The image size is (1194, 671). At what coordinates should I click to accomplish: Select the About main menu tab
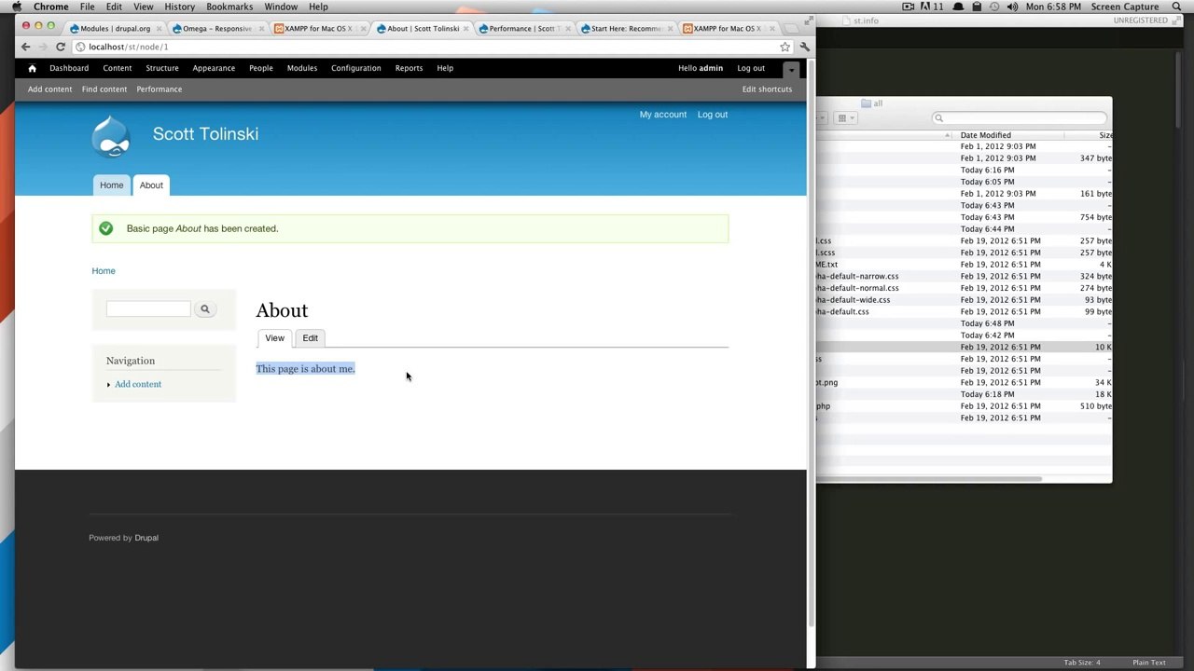point(151,185)
